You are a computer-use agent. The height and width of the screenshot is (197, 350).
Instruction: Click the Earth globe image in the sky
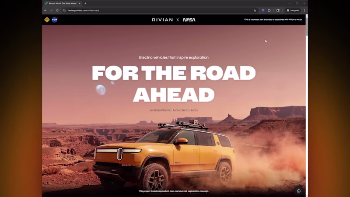tap(101, 90)
